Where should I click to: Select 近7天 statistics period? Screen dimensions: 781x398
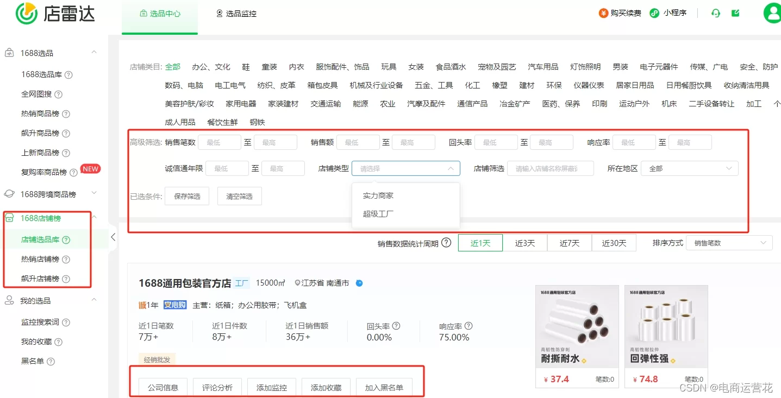569,243
